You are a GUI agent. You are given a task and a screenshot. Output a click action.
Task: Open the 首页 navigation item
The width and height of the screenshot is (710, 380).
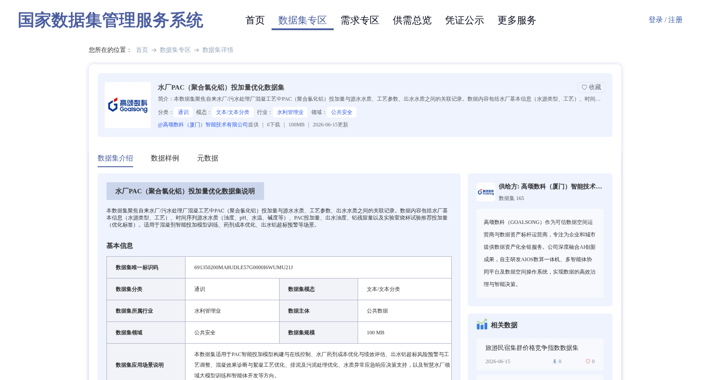255,20
